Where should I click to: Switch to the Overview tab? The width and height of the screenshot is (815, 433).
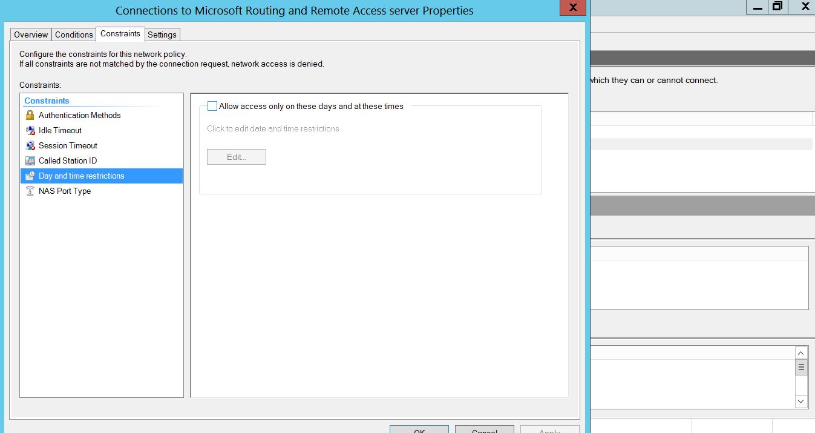[31, 35]
